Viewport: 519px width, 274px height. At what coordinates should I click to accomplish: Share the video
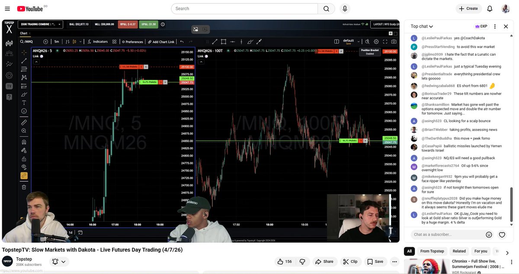(324, 261)
